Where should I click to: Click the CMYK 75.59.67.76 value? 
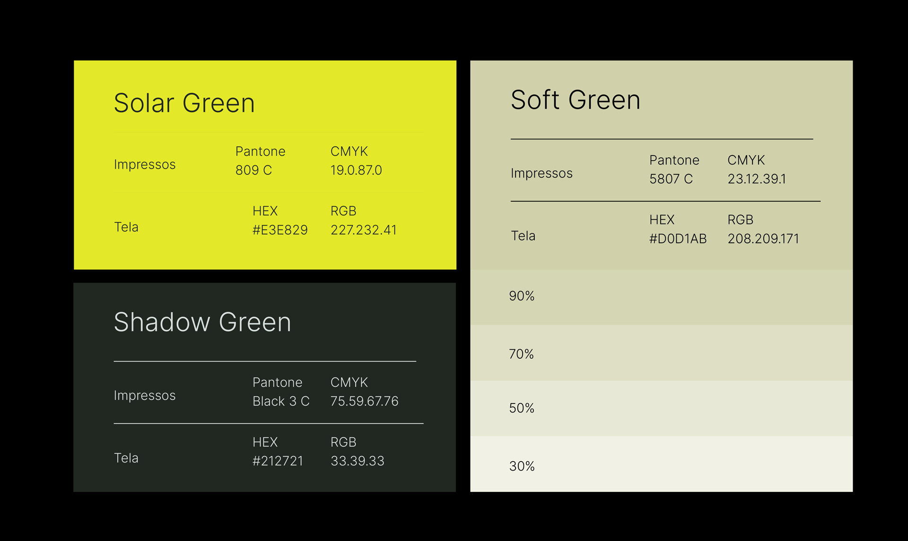pyautogui.click(x=364, y=401)
